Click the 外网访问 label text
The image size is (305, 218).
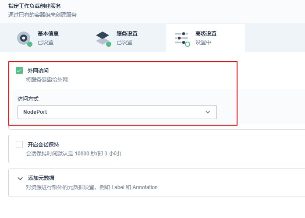[38, 71]
